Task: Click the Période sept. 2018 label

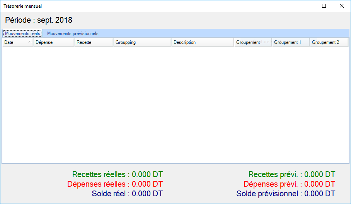Action: [39, 20]
